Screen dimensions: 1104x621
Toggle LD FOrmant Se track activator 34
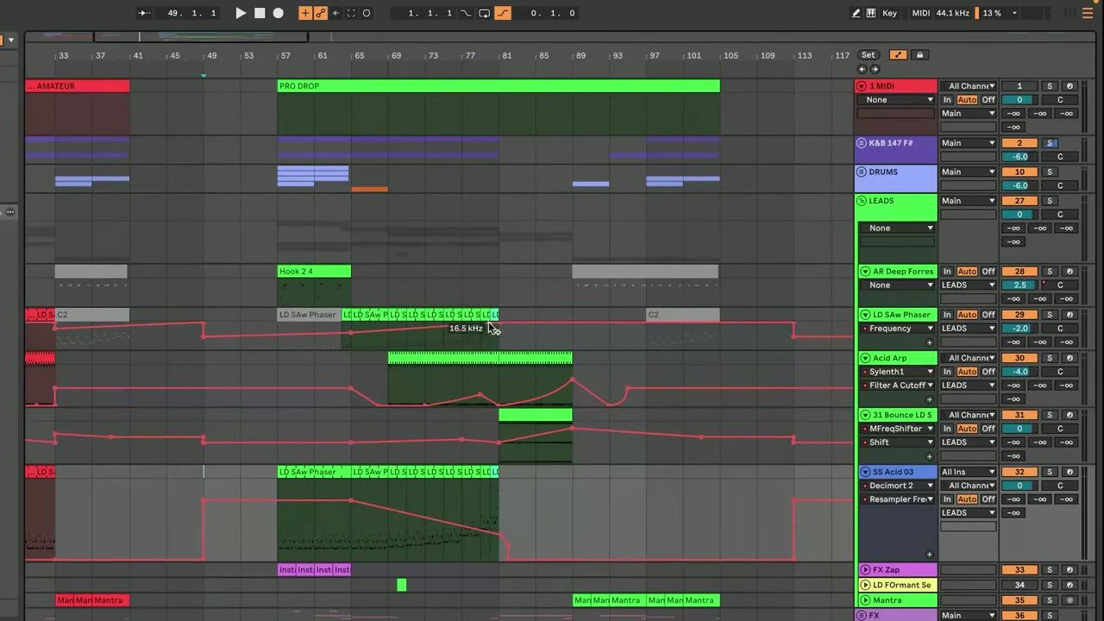[1019, 585]
